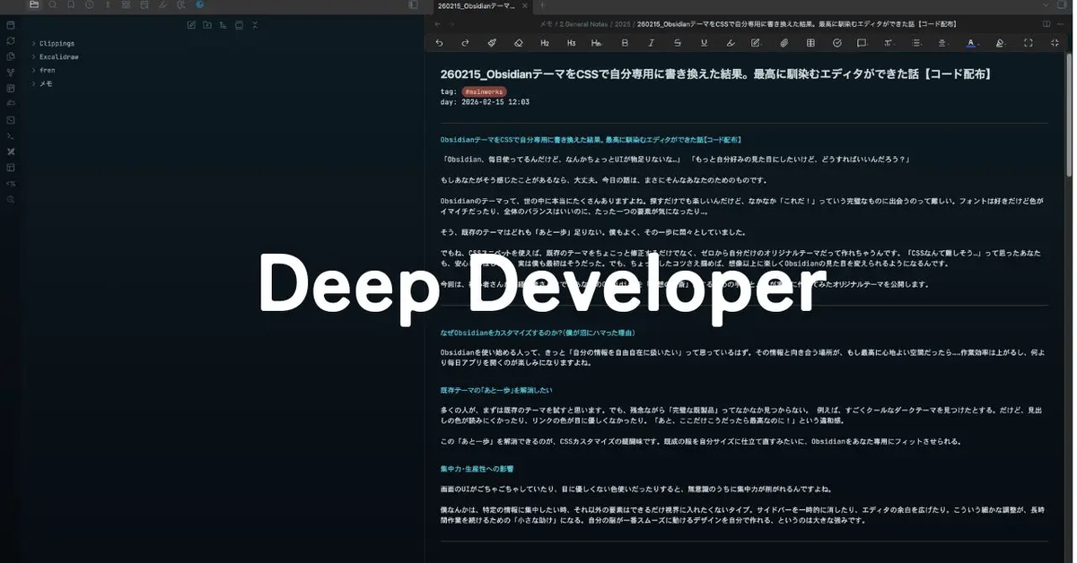Open the templater <% ribbon icon
Image resolution: width=1077 pixels, height=563 pixels.
click(11, 183)
